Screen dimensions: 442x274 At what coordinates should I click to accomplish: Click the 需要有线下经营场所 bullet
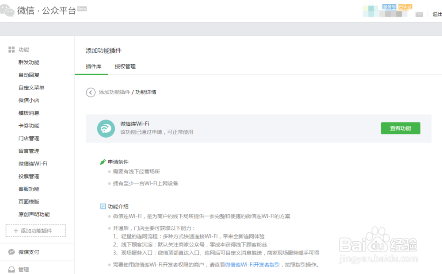coord(137,172)
